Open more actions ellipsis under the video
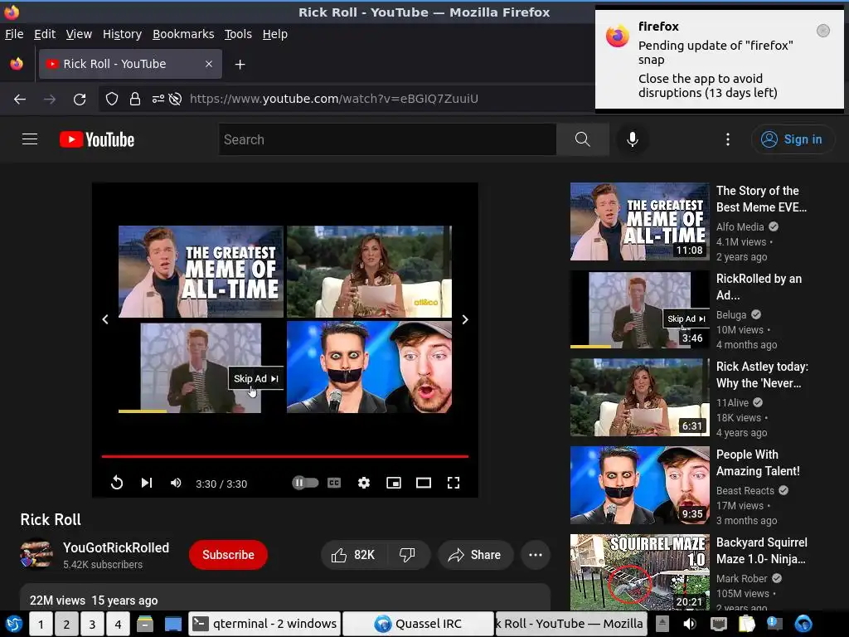849x637 pixels. pos(536,555)
